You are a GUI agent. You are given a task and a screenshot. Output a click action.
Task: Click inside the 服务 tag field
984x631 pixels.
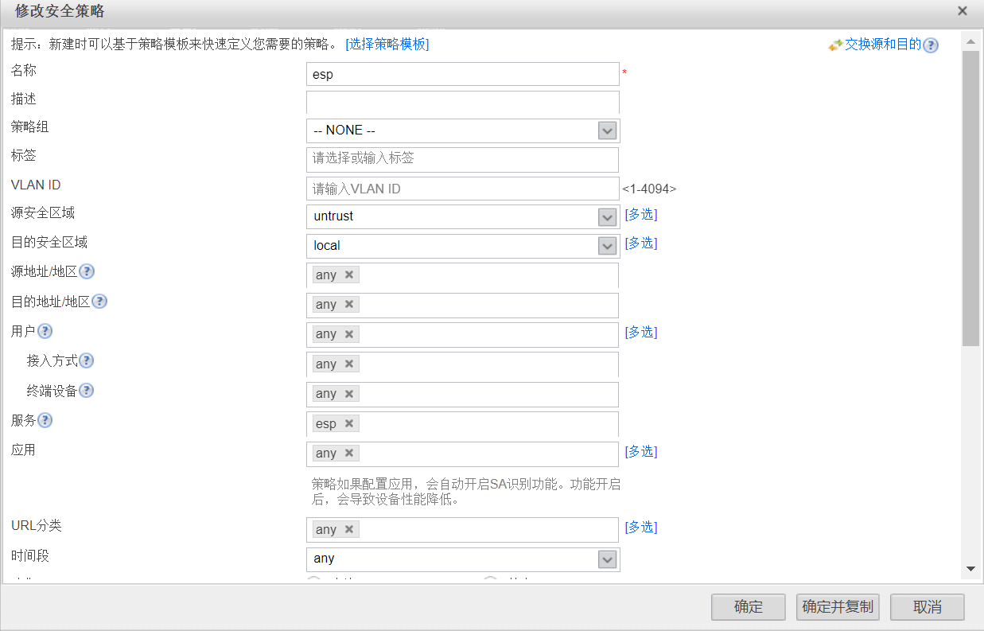(x=462, y=424)
